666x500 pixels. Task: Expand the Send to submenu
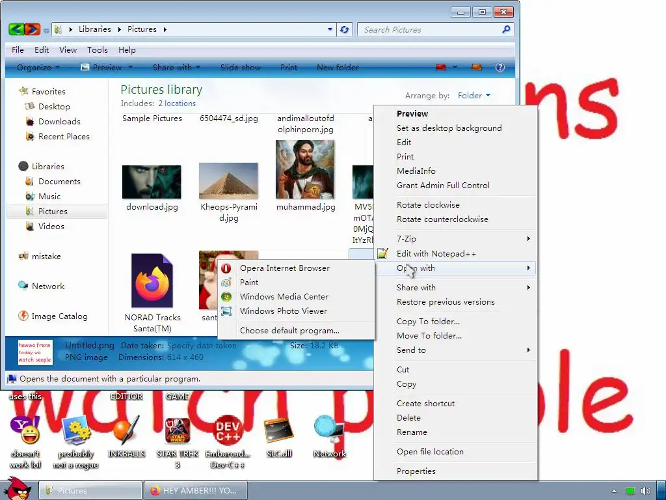click(x=528, y=350)
